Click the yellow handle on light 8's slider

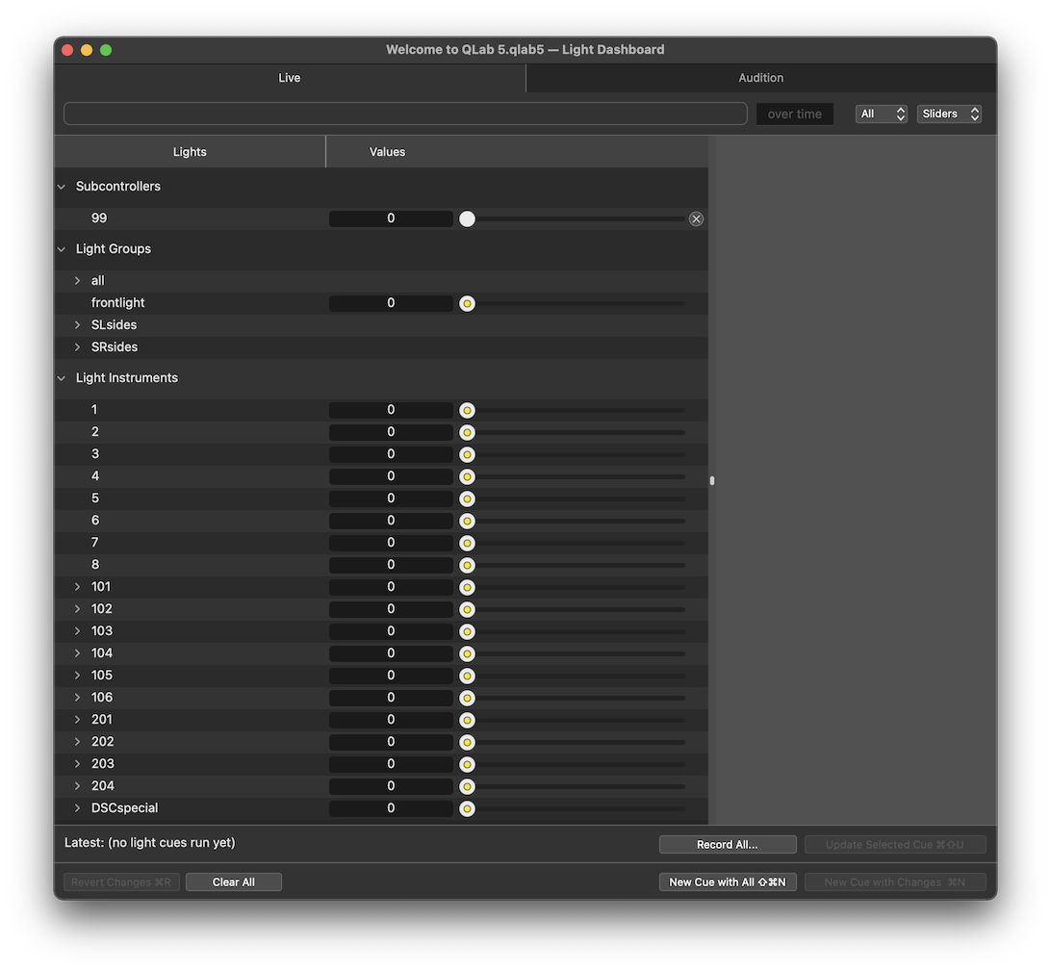tap(467, 565)
